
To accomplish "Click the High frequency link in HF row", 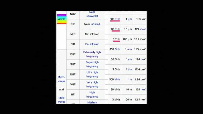I will pyautogui.click(x=92, y=94).
